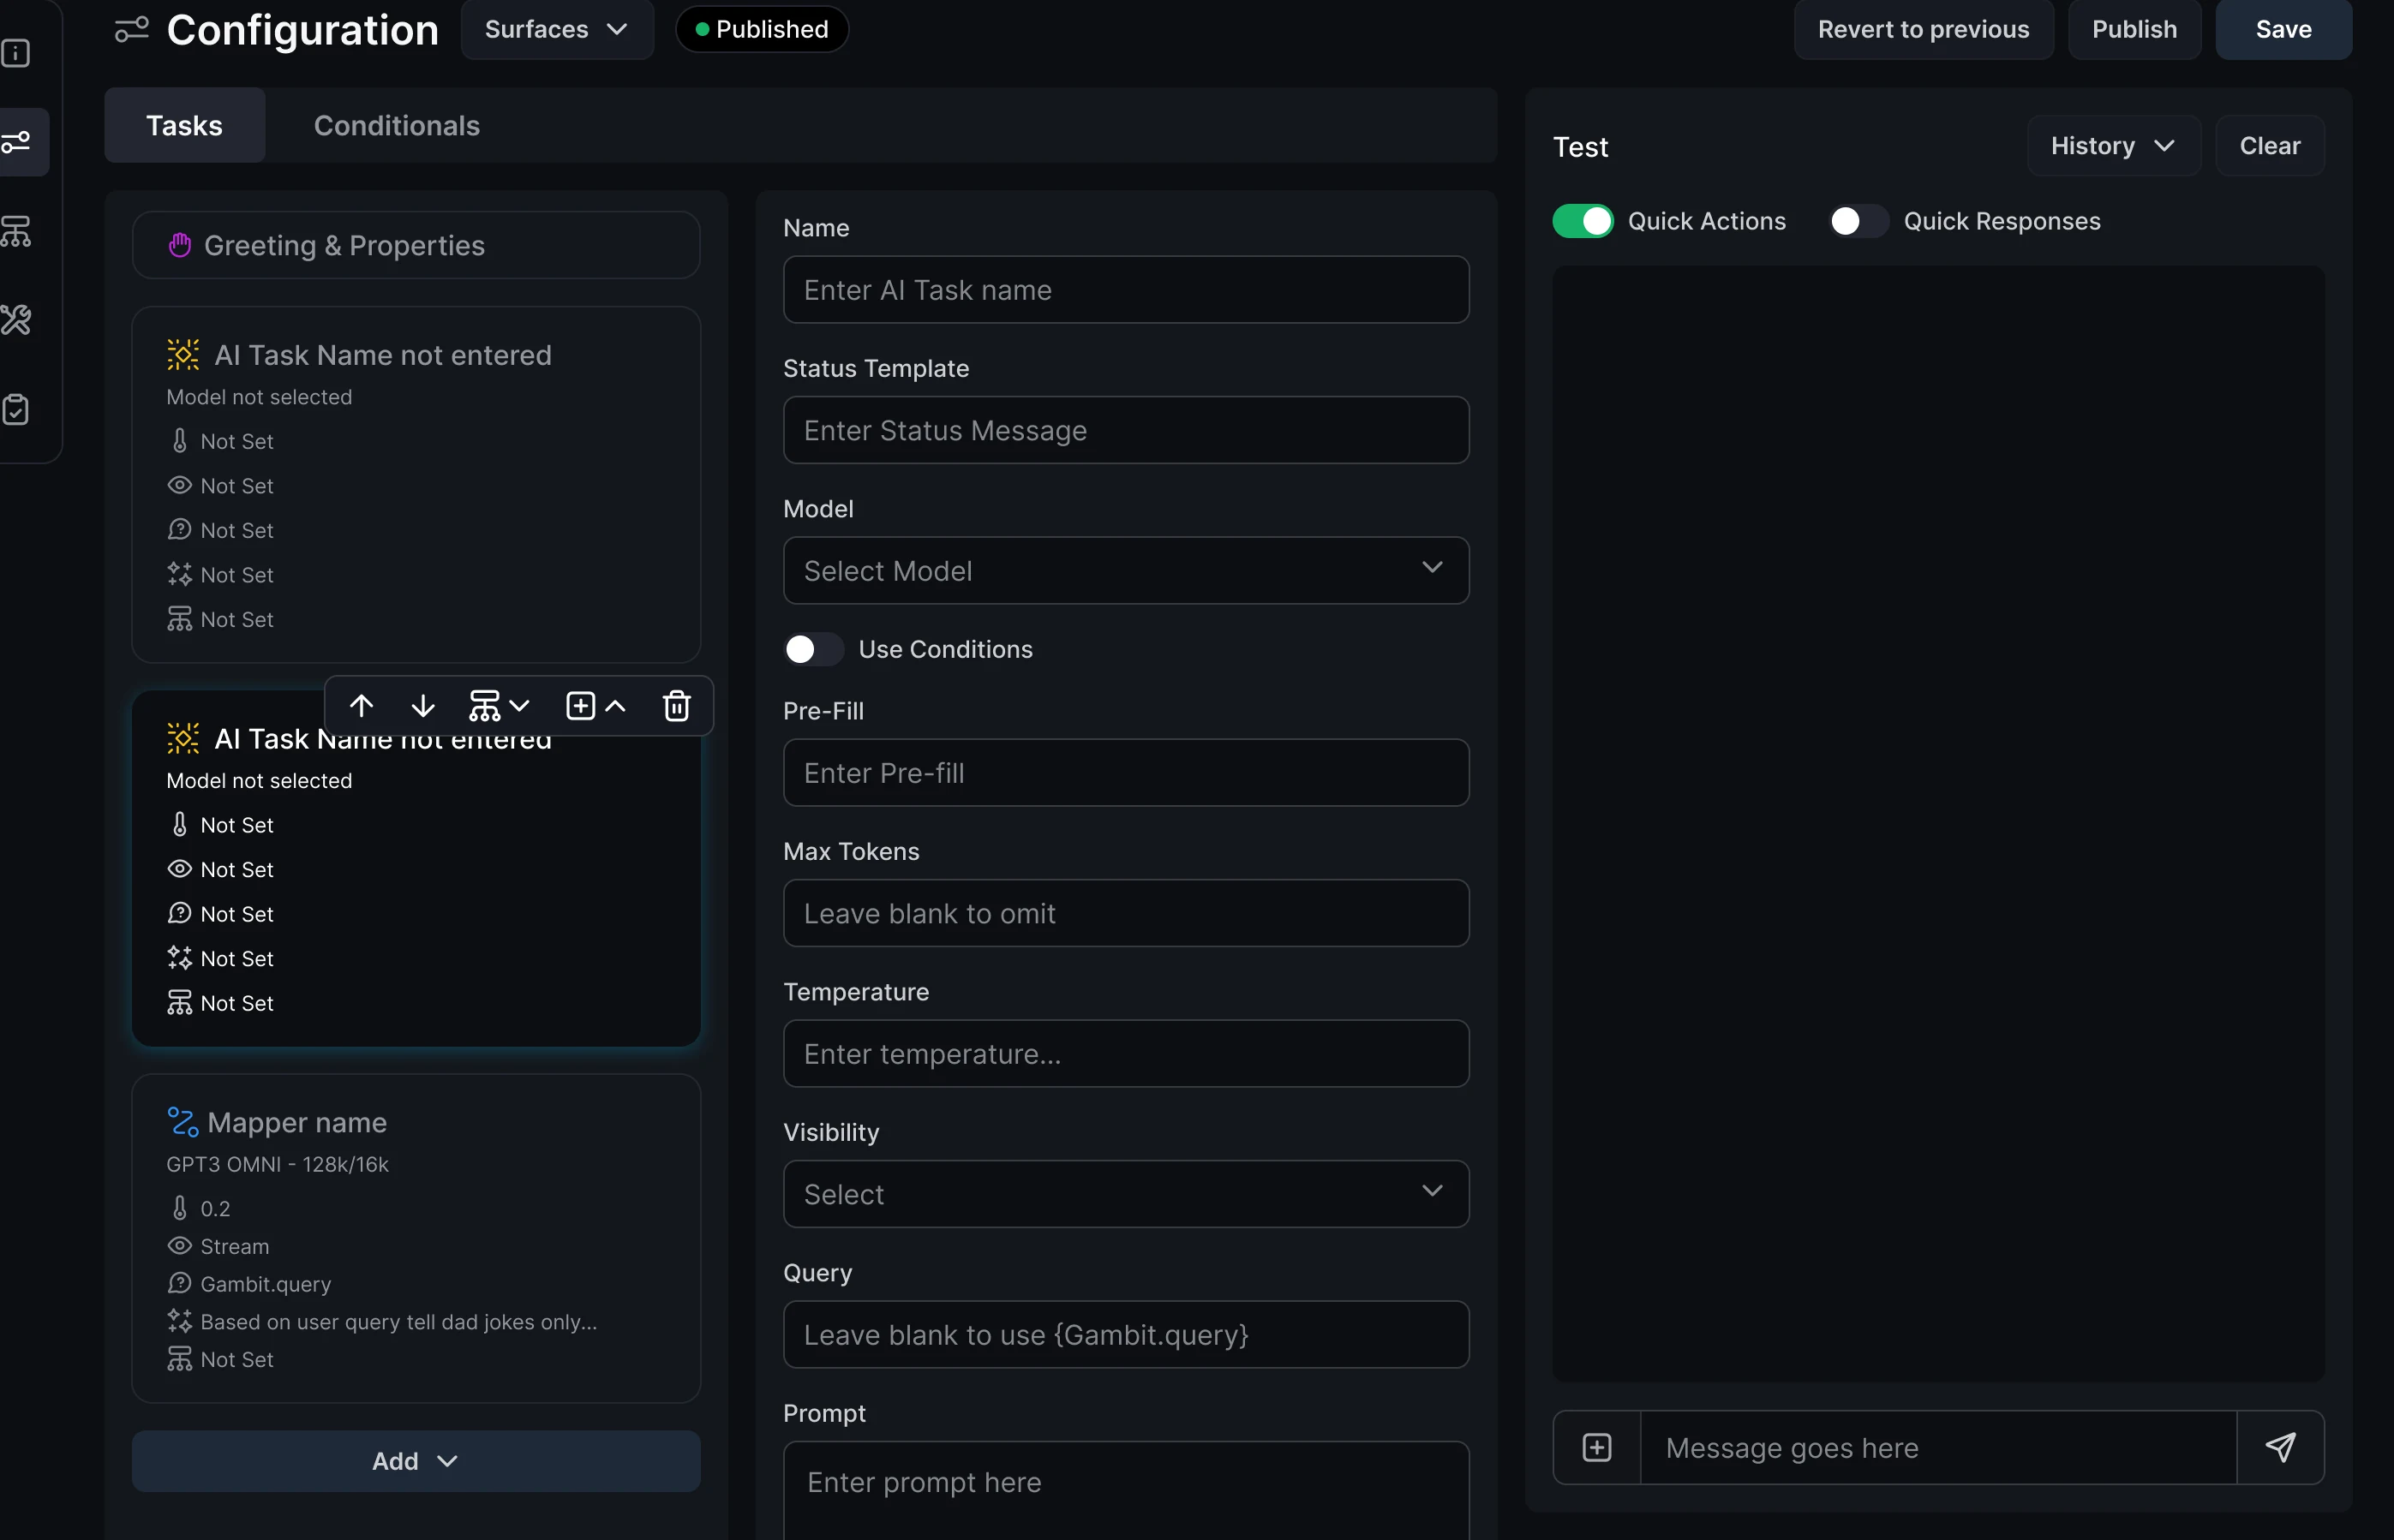Click the Published status badge
Image resolution: width=2394 pixels, height=1540 pixels.
(762, 29)
